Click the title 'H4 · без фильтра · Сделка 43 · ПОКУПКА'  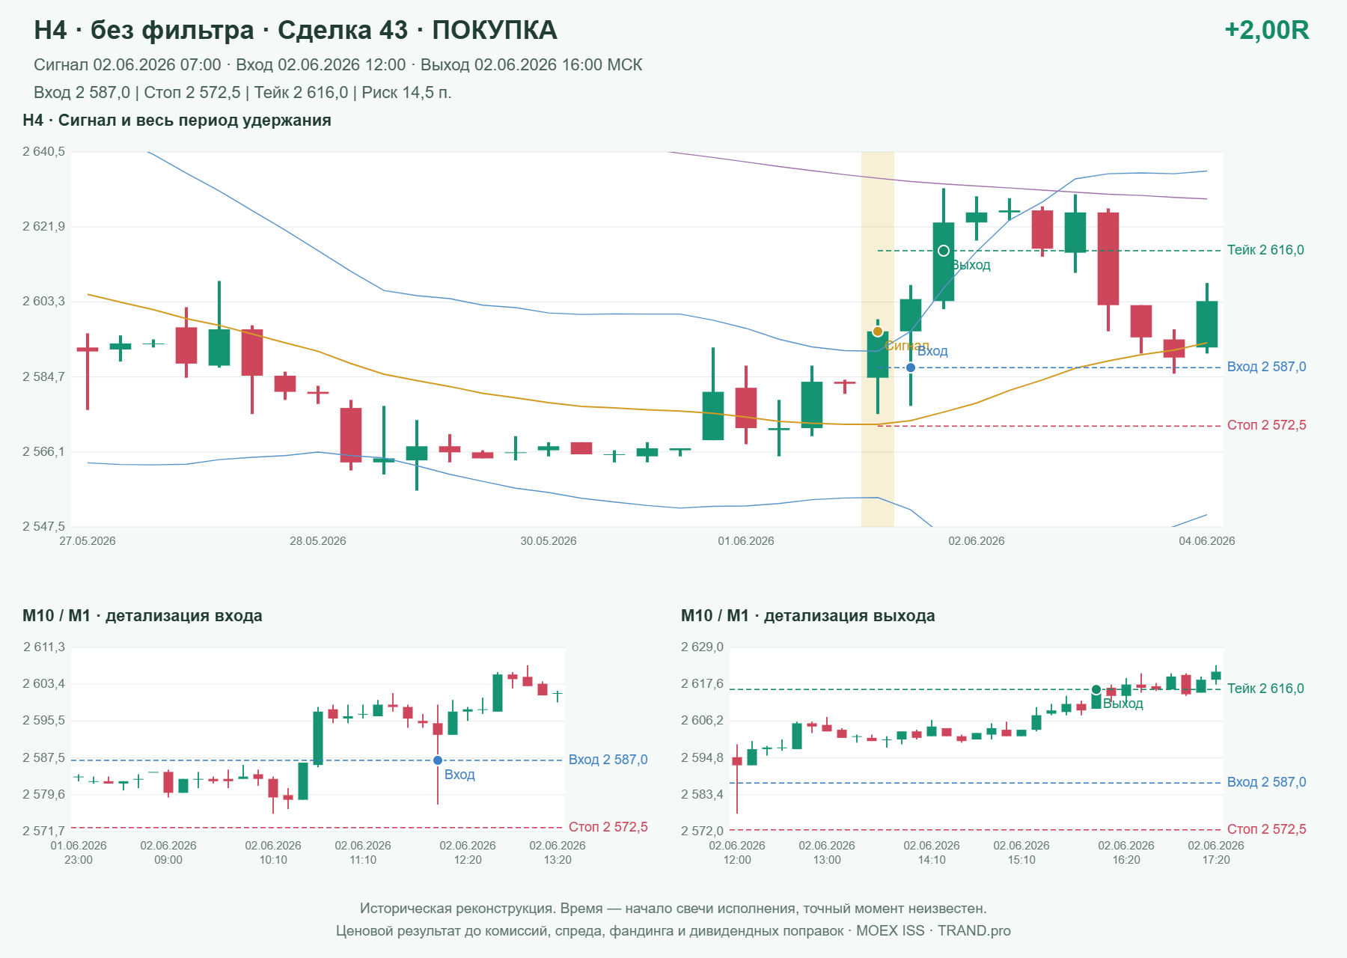tap(296, 30)
